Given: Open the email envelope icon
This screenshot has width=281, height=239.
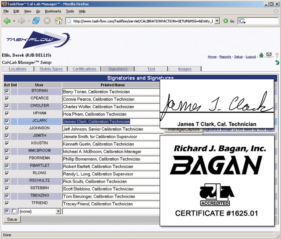Looking at the screenshot, I should point(269,55).
